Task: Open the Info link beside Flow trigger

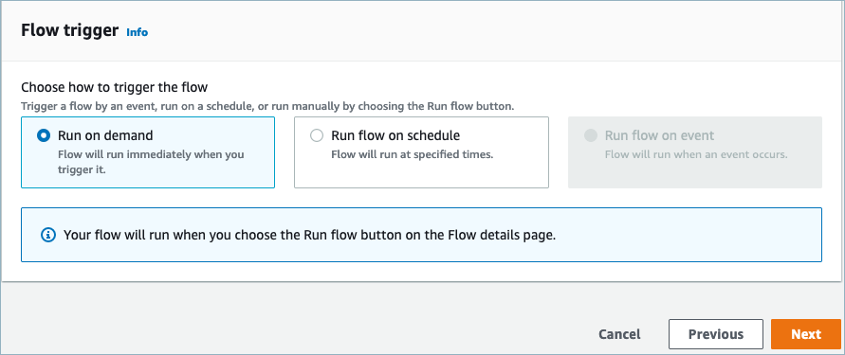Action: coord(137,32)
